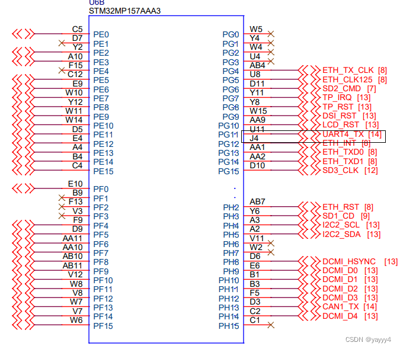Click the ETH_RST net label

click(x=341, y=207)
